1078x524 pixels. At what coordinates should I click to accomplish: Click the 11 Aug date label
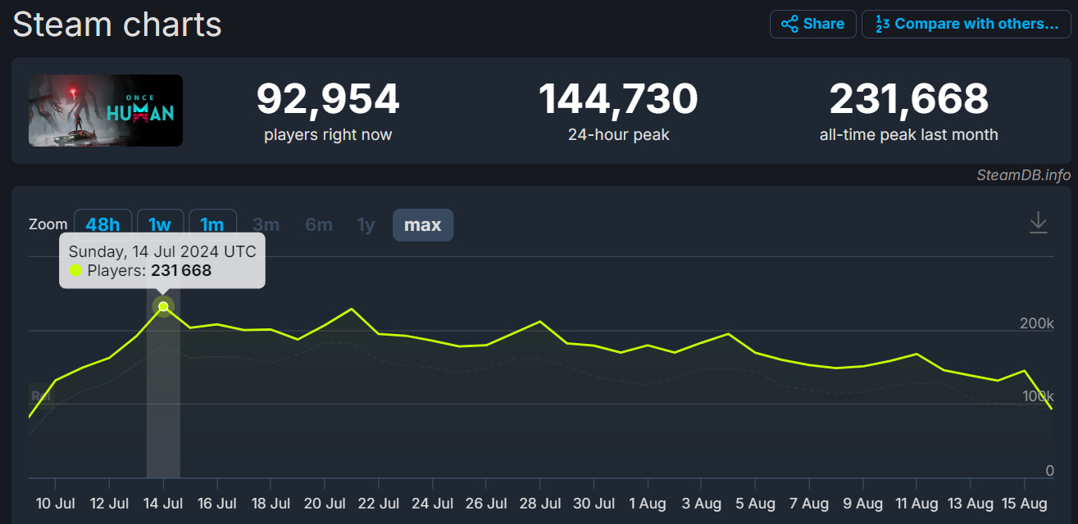coord(917,503)
